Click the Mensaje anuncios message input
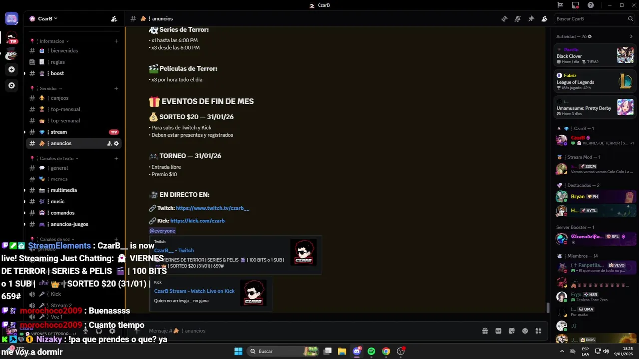Screen dimensions: 639x359 click(310, 331)
